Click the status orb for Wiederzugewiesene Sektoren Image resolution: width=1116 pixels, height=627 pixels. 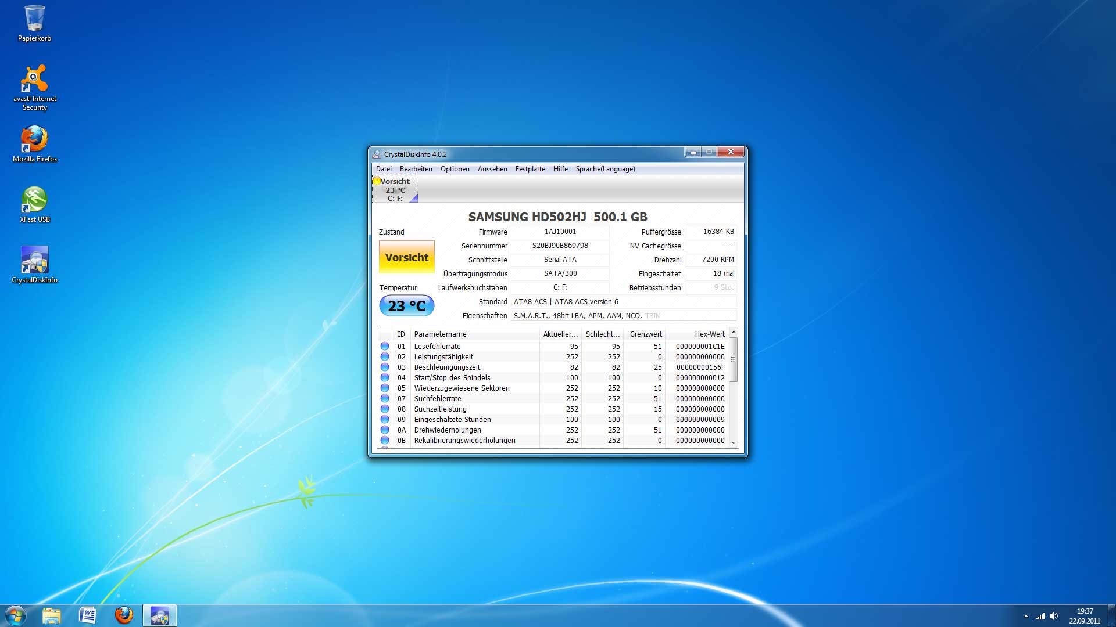pos(385,388)
